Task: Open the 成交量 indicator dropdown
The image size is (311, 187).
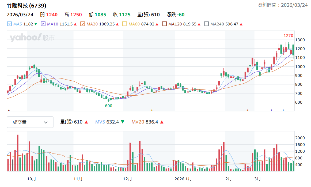Action: pos(30,122)
